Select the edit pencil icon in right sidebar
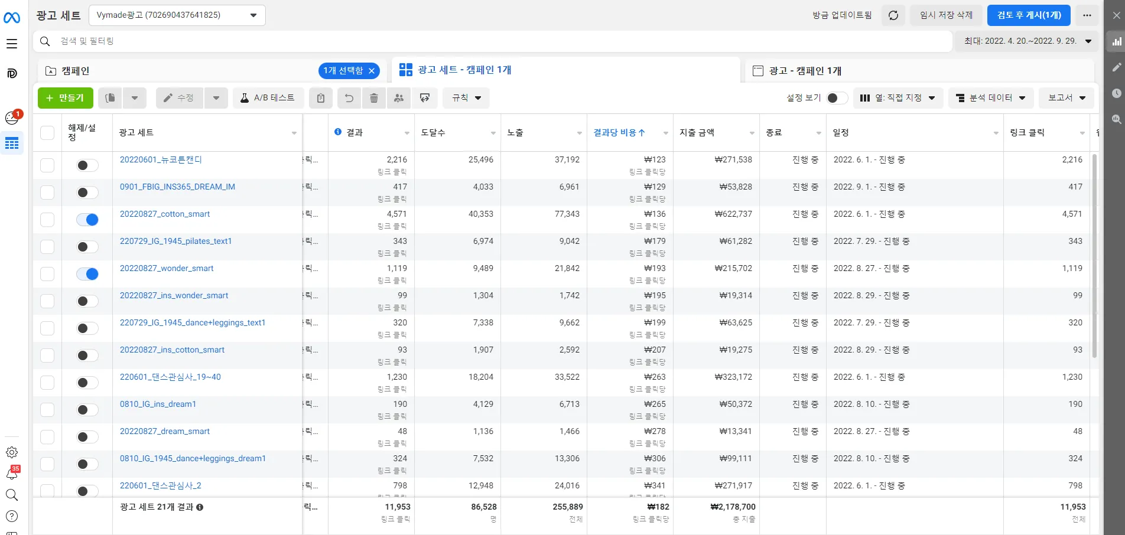Viewport: 1125px width, 535px height. point(1116,67)
